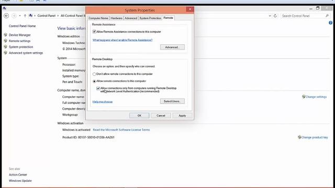The image size is (335, 188).
Task: Go back with the Control Panel back arrow
Action: click(x=6, y=16)
